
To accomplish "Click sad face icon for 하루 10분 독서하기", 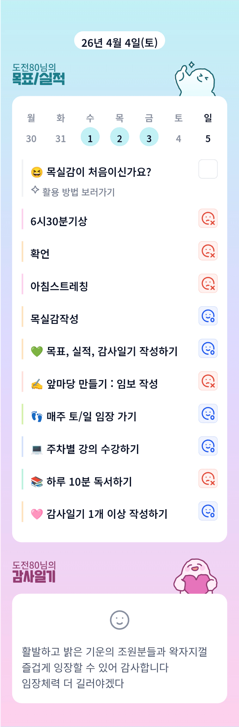I will 208,479.
